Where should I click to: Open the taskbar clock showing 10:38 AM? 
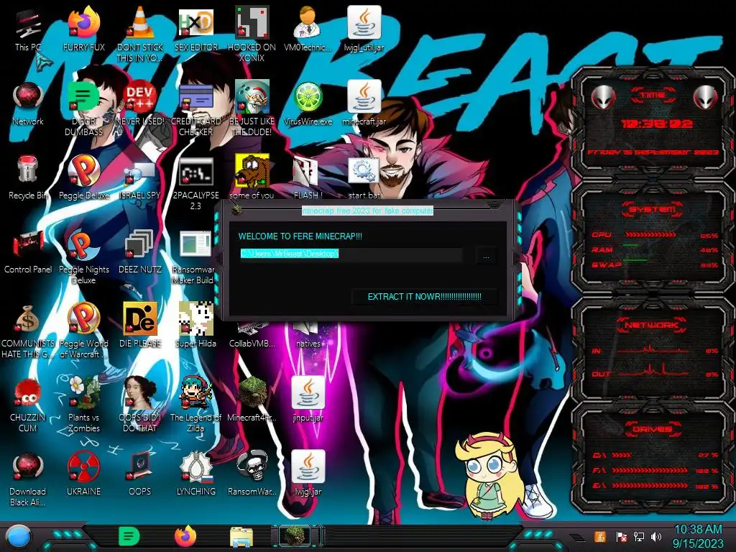(698, 536)
